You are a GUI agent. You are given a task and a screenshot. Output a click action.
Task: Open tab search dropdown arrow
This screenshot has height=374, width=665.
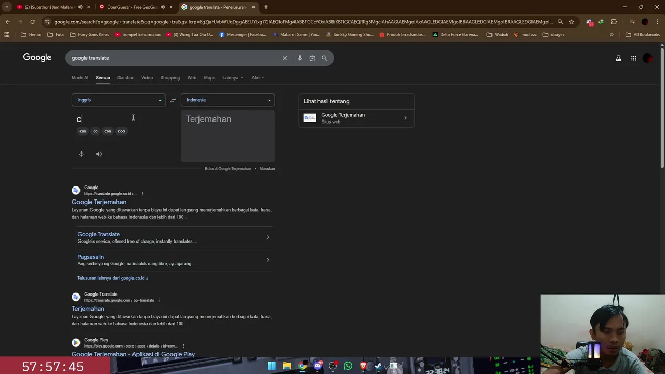(7, 7)
